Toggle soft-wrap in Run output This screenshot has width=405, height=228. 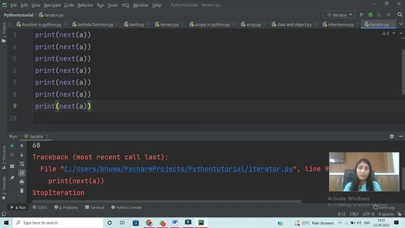pyautogui.click(x=22, y=164)
